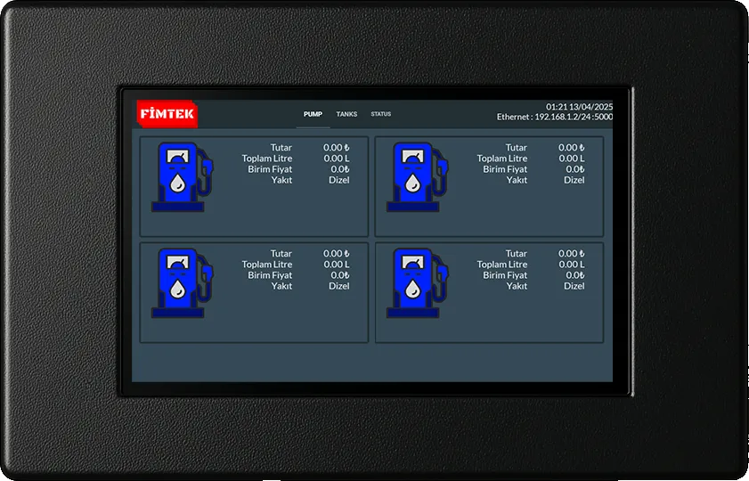749x481 pixels.
Task: Open the TANKS tab
Action: 346,114
